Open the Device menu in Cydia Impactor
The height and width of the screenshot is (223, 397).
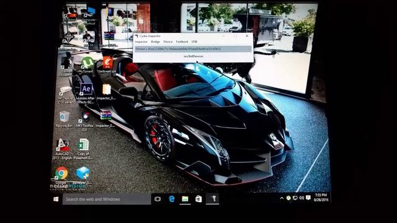pyautogui.click(x=167, y=42)
